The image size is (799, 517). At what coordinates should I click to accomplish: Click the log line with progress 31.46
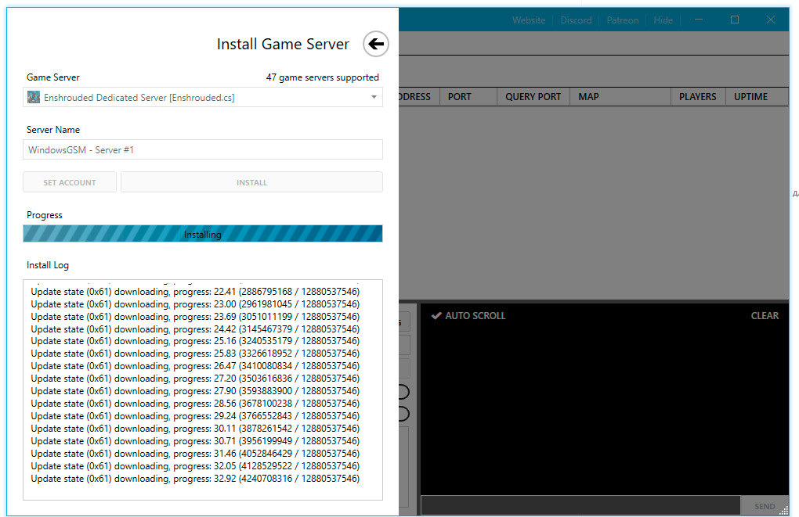(195, 454)
